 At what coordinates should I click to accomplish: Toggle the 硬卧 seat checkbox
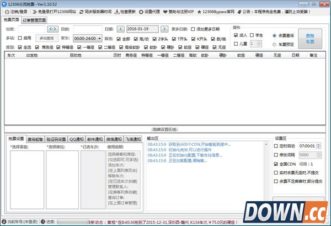[163, 47]
